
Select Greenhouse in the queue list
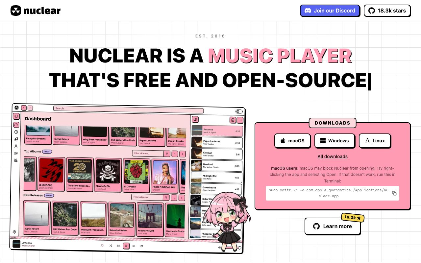click(x=216, y=189)
